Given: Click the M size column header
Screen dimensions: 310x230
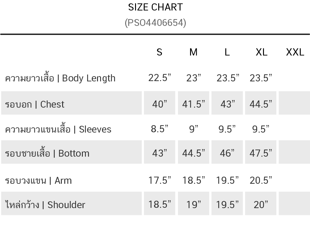Looking at the screenshot, I should pos(193,52).
